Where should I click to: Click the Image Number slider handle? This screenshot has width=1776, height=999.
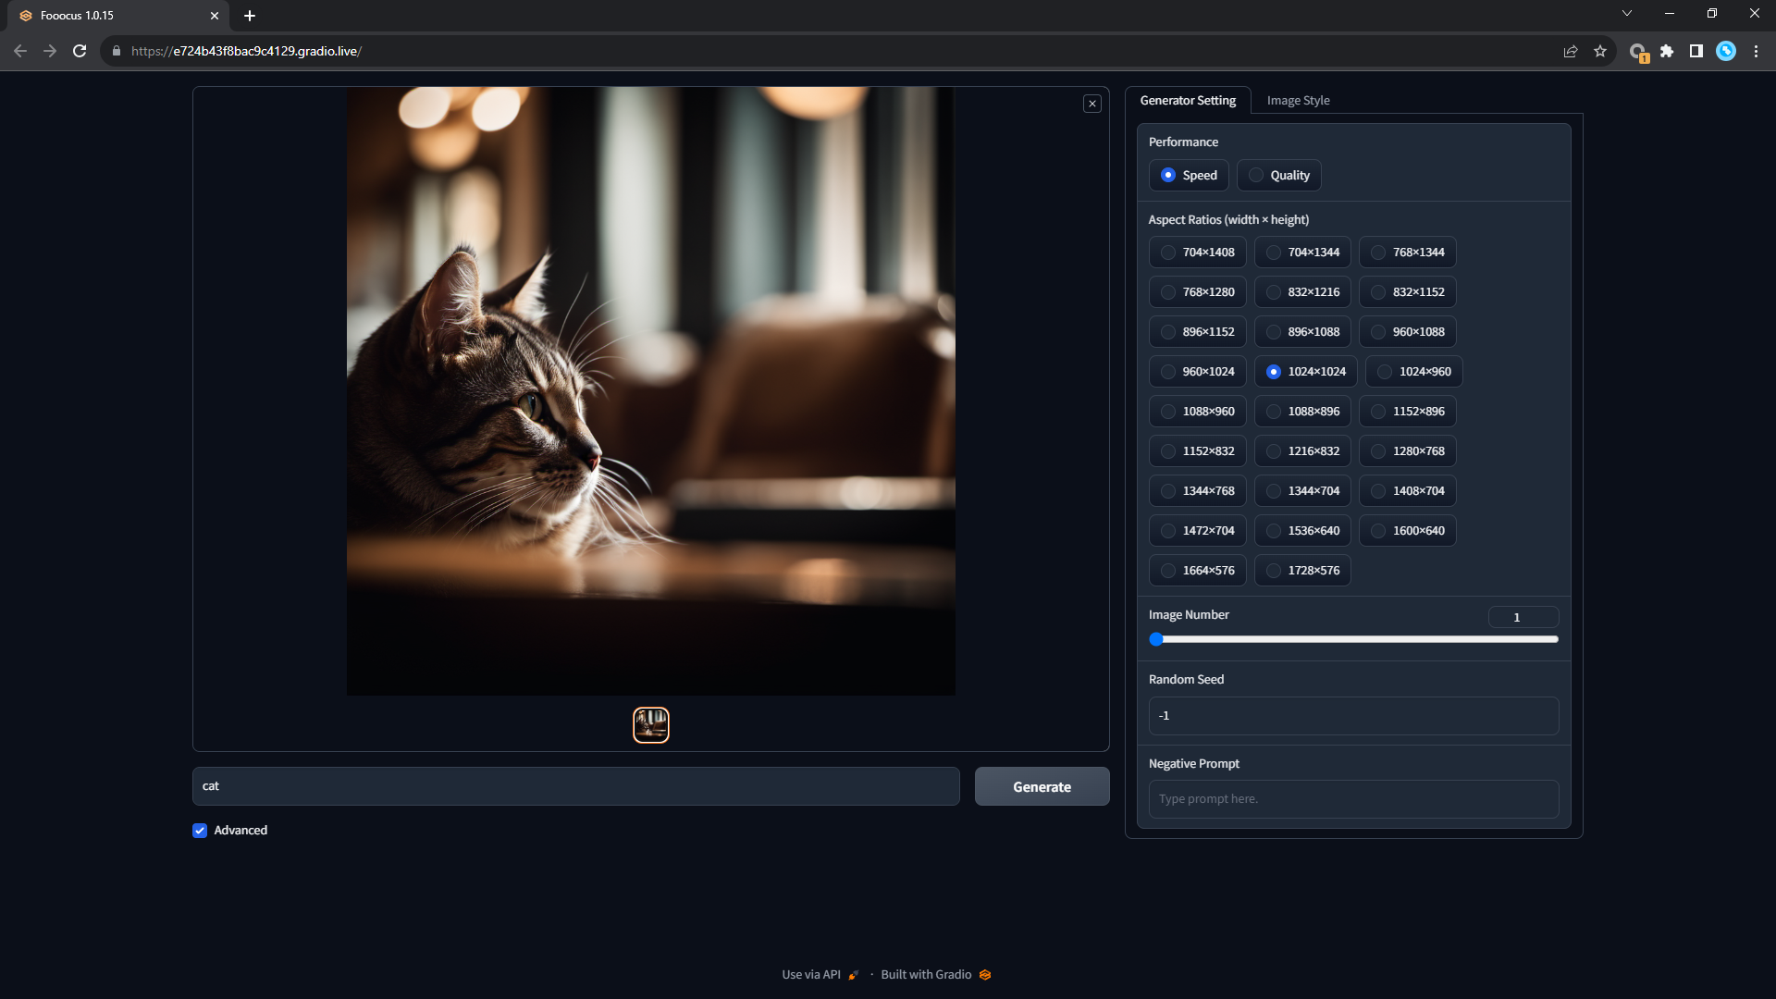[1157, 639]
